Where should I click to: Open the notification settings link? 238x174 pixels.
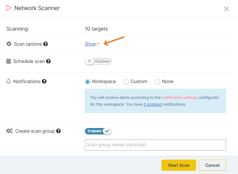tap(179, 97)
